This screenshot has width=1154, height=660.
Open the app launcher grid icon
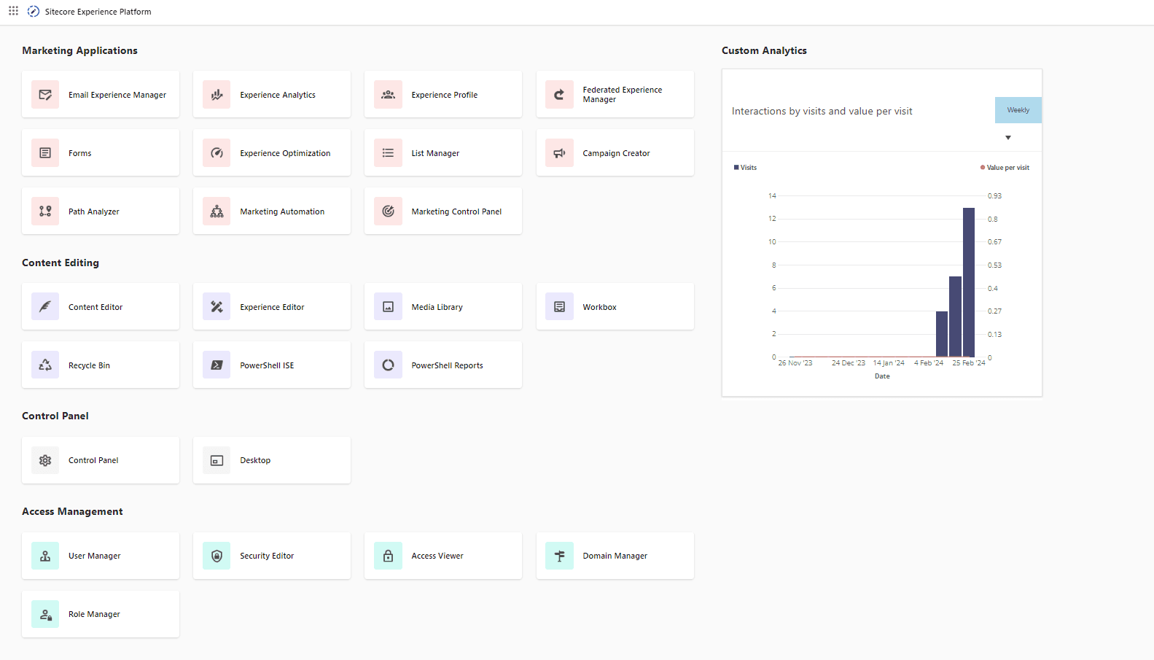coord(13,11)
